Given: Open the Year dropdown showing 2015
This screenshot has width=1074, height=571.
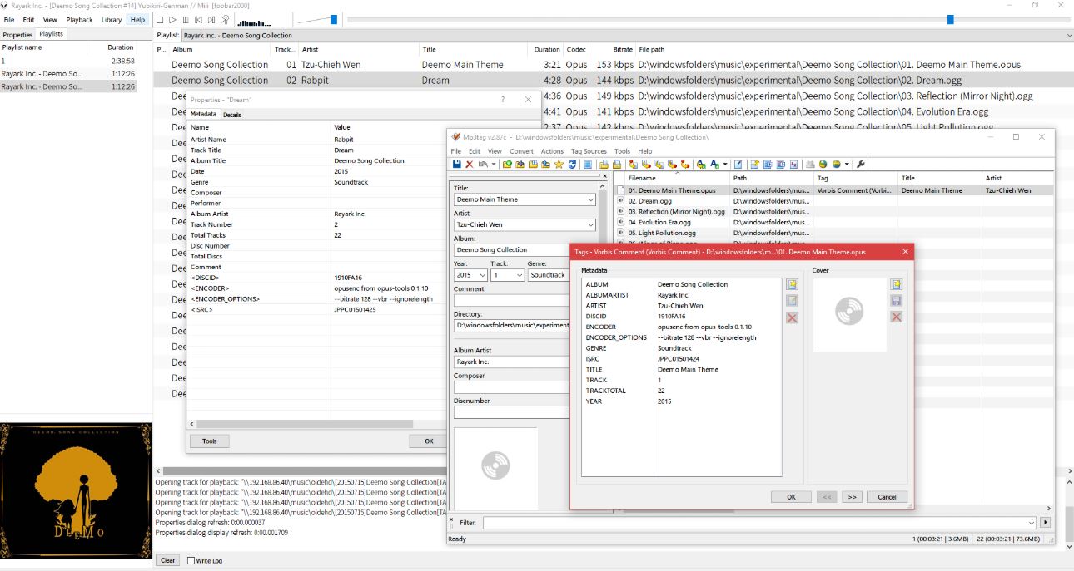Looking at the screenshot, I should pos(483,275).
